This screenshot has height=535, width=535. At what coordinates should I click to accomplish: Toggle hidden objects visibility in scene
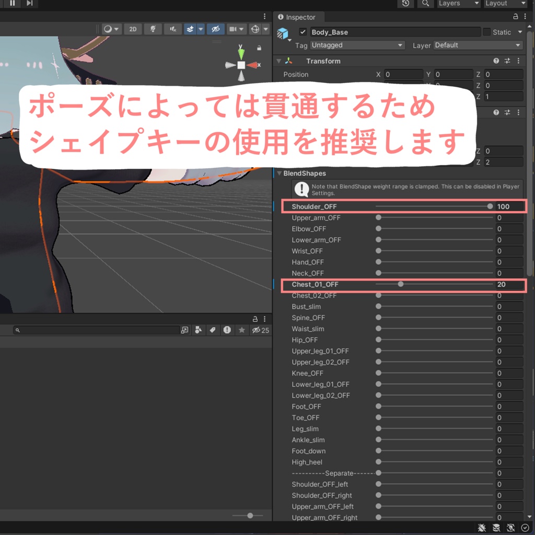pos(215,29)
